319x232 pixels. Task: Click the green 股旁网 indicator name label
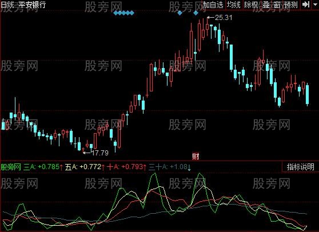[11, 167]
